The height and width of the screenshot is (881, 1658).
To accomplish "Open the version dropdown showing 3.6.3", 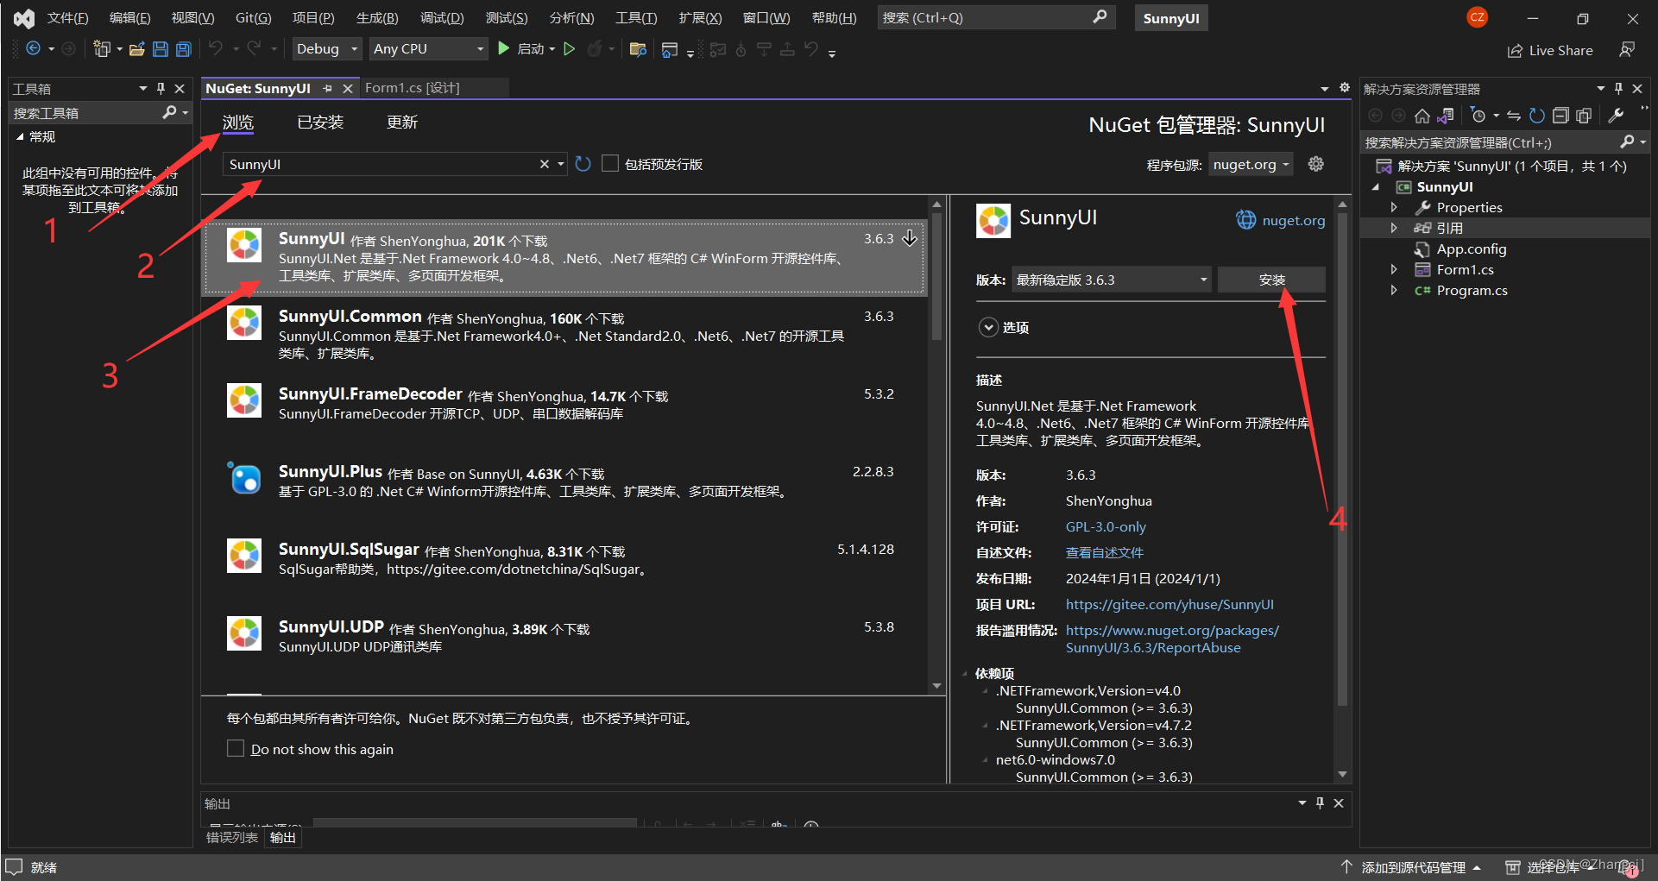I will pos(1112,280).
